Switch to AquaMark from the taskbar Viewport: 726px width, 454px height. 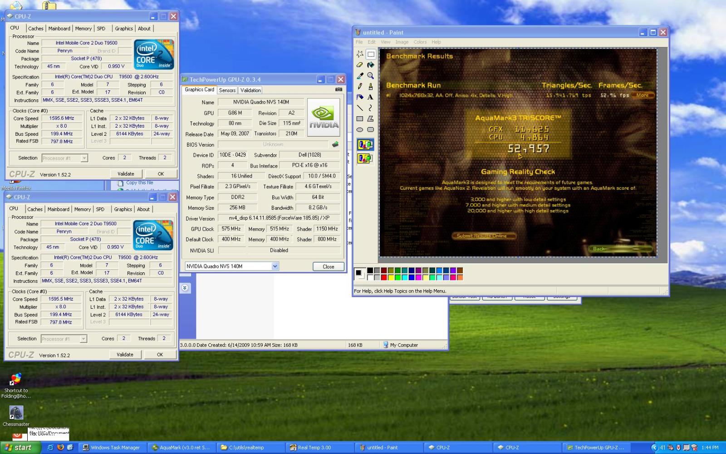[x=181, y=448]
